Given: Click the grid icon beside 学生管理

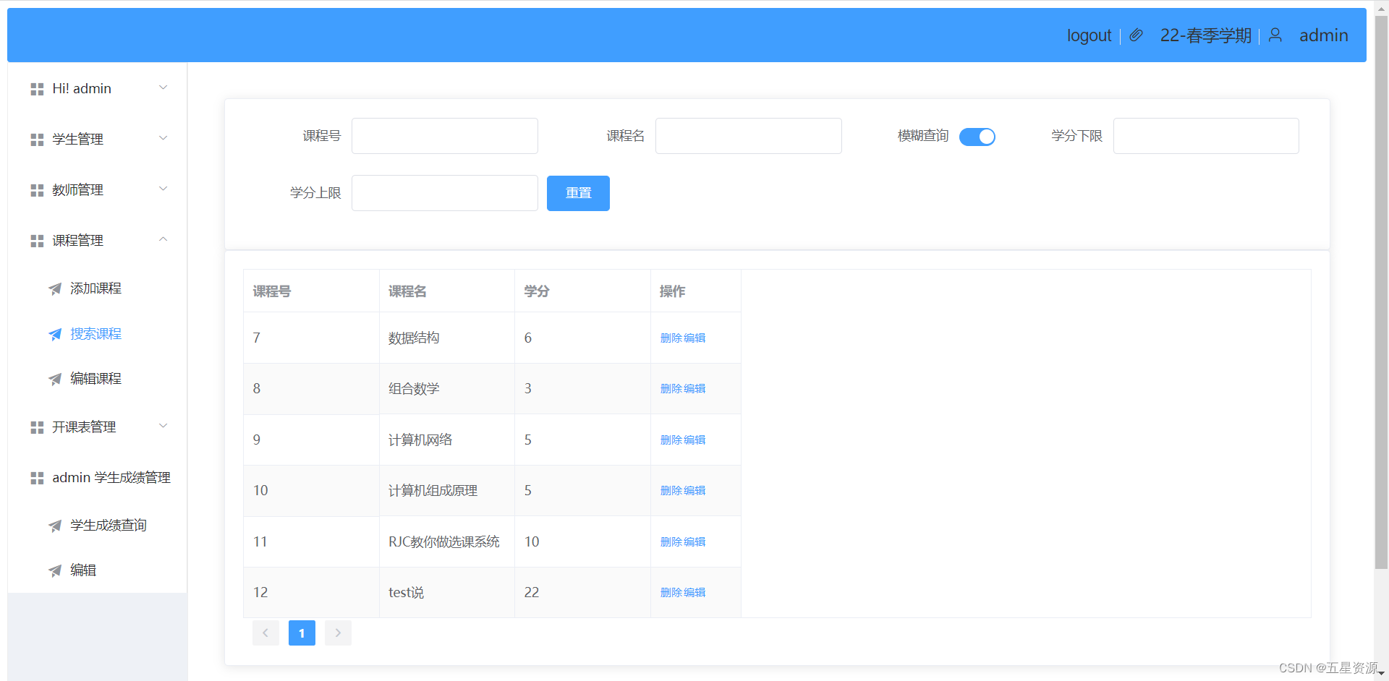Looking at the screenshot, I should pyautogui.click(x=37, y=140).
